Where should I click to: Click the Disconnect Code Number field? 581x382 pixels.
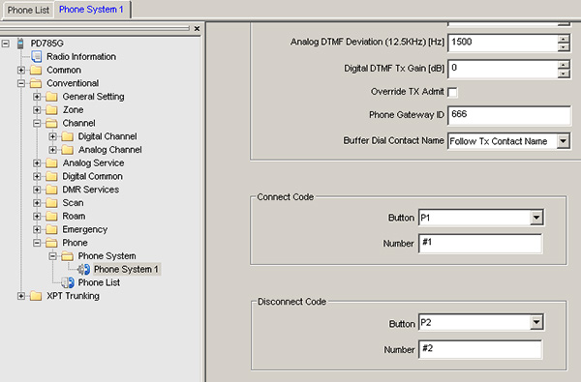pyautogui.click(x=480, y=349)
